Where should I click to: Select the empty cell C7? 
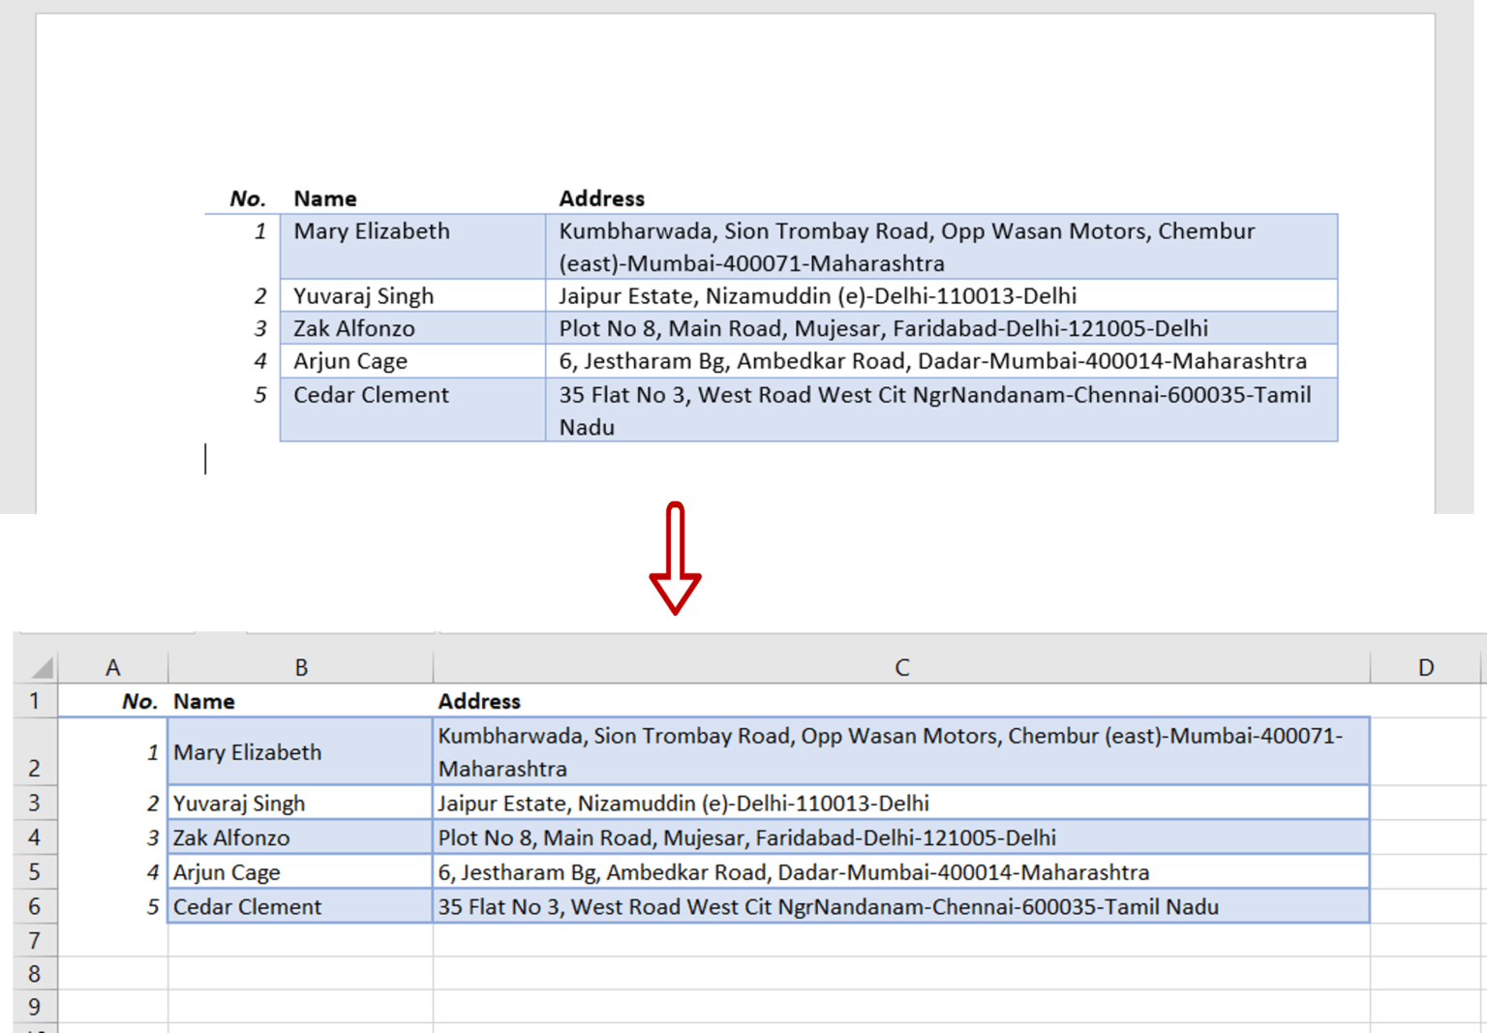tap(901, 939)
